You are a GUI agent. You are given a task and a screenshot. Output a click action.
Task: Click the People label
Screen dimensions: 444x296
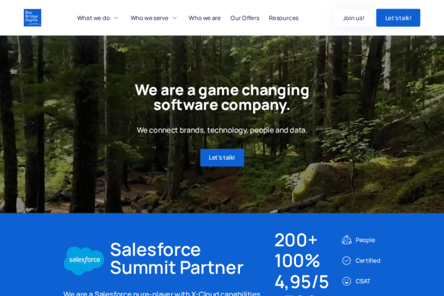coord(365,240)
